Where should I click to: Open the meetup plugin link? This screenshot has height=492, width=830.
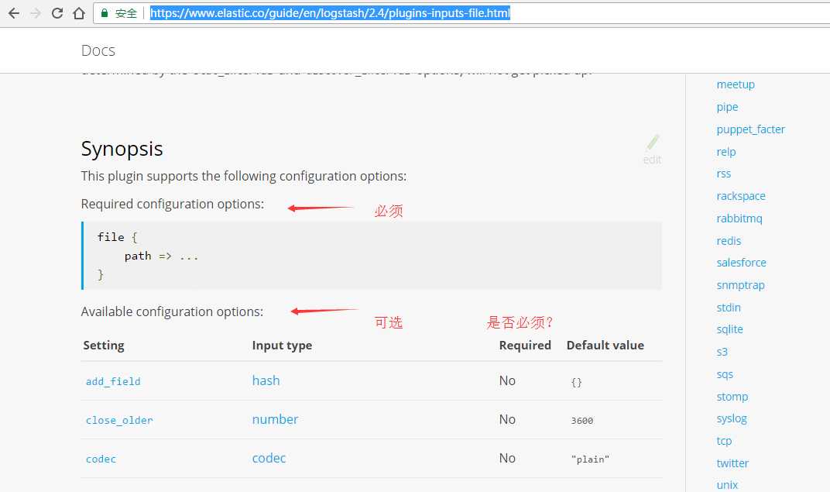point(736,84)
